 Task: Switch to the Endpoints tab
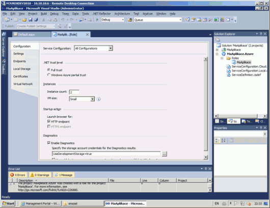(x=19, y=61)
